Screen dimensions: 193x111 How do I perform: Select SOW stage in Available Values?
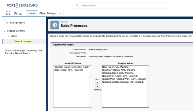[x=68, y=70]
